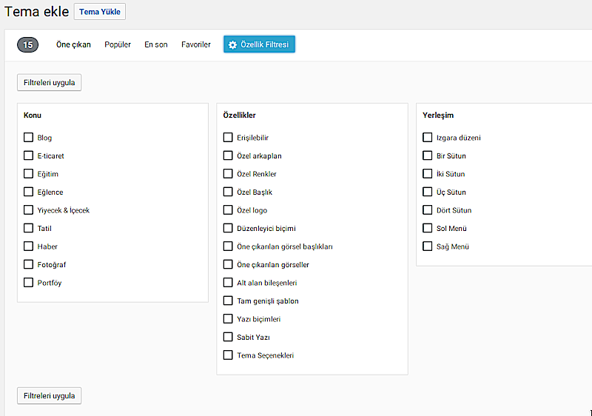Viewport: 592px width, 416px height.
Task: Tick the Özel Renkler checkbox
Action: (228, 173)
